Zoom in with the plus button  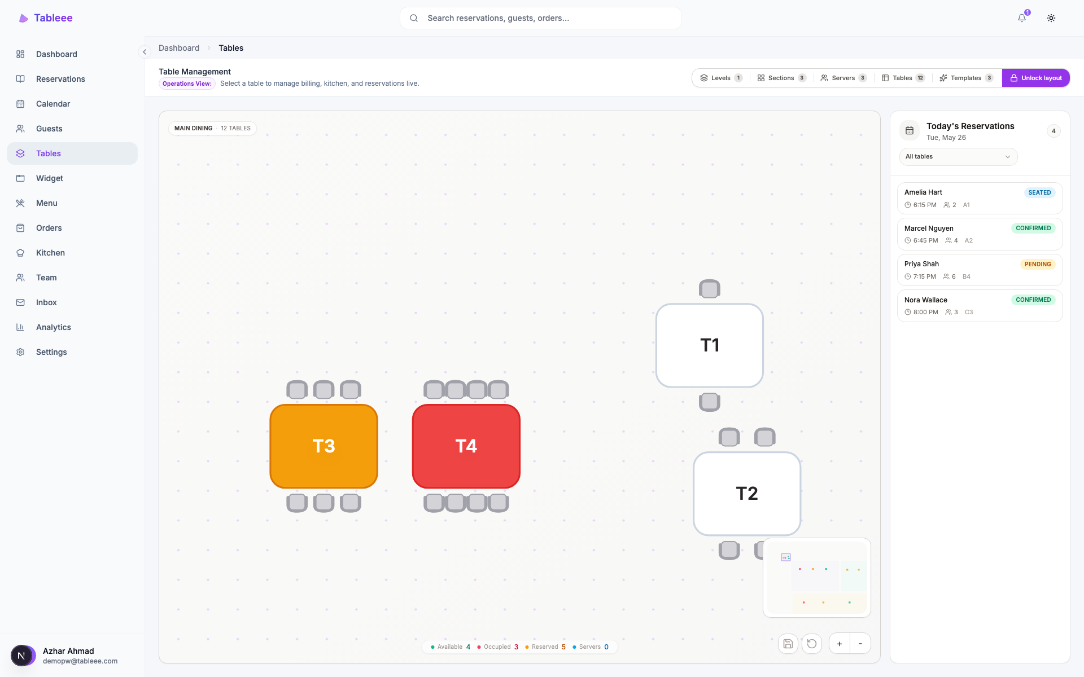(x=840, y=644)
